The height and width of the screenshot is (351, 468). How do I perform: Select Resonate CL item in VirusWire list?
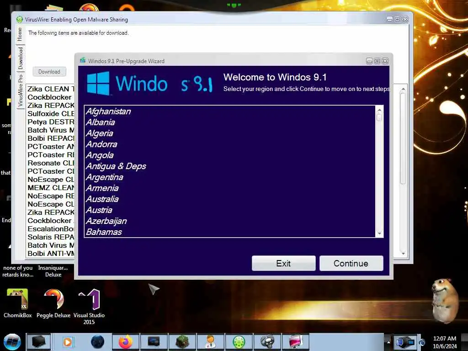click(x=50, y=163)
